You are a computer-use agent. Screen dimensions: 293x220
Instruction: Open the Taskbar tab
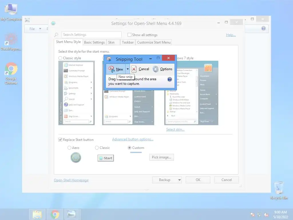click(128, 42)
